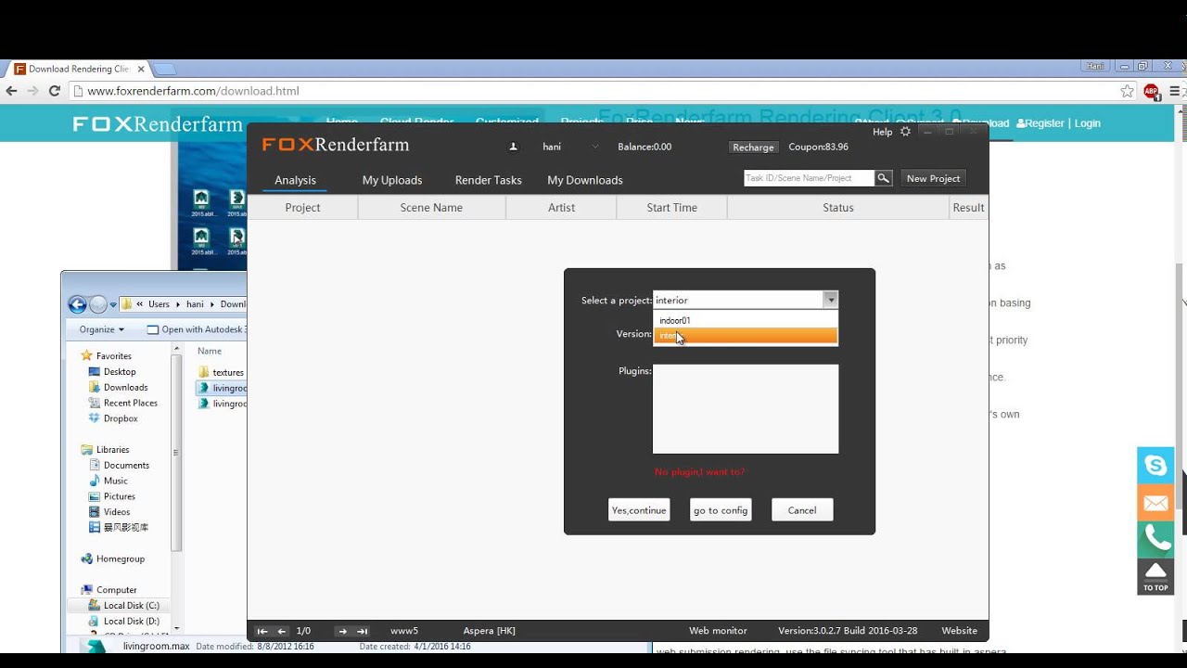Click the Plugins list box

point(746,409)
